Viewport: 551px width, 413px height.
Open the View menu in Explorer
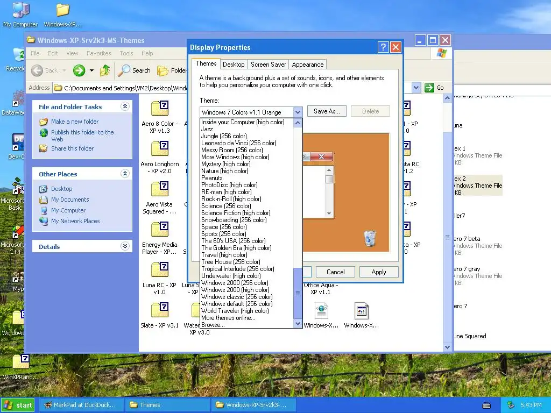tap(73, 53)
